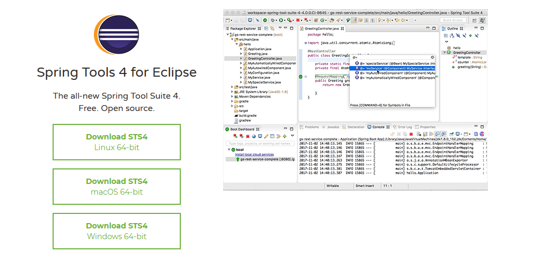The image size is (535, 259).
Task: Select the gradlew file
Action: tap(242, 120)
